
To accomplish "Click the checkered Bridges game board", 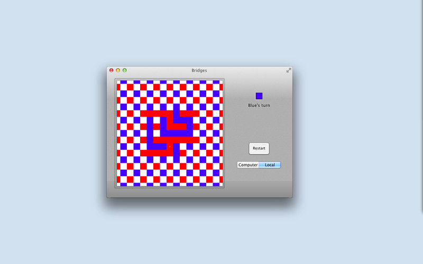I will [x=170, y=133].
